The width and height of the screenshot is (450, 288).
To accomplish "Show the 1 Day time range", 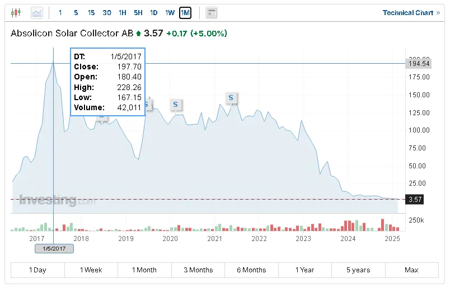I will point(37,270).
